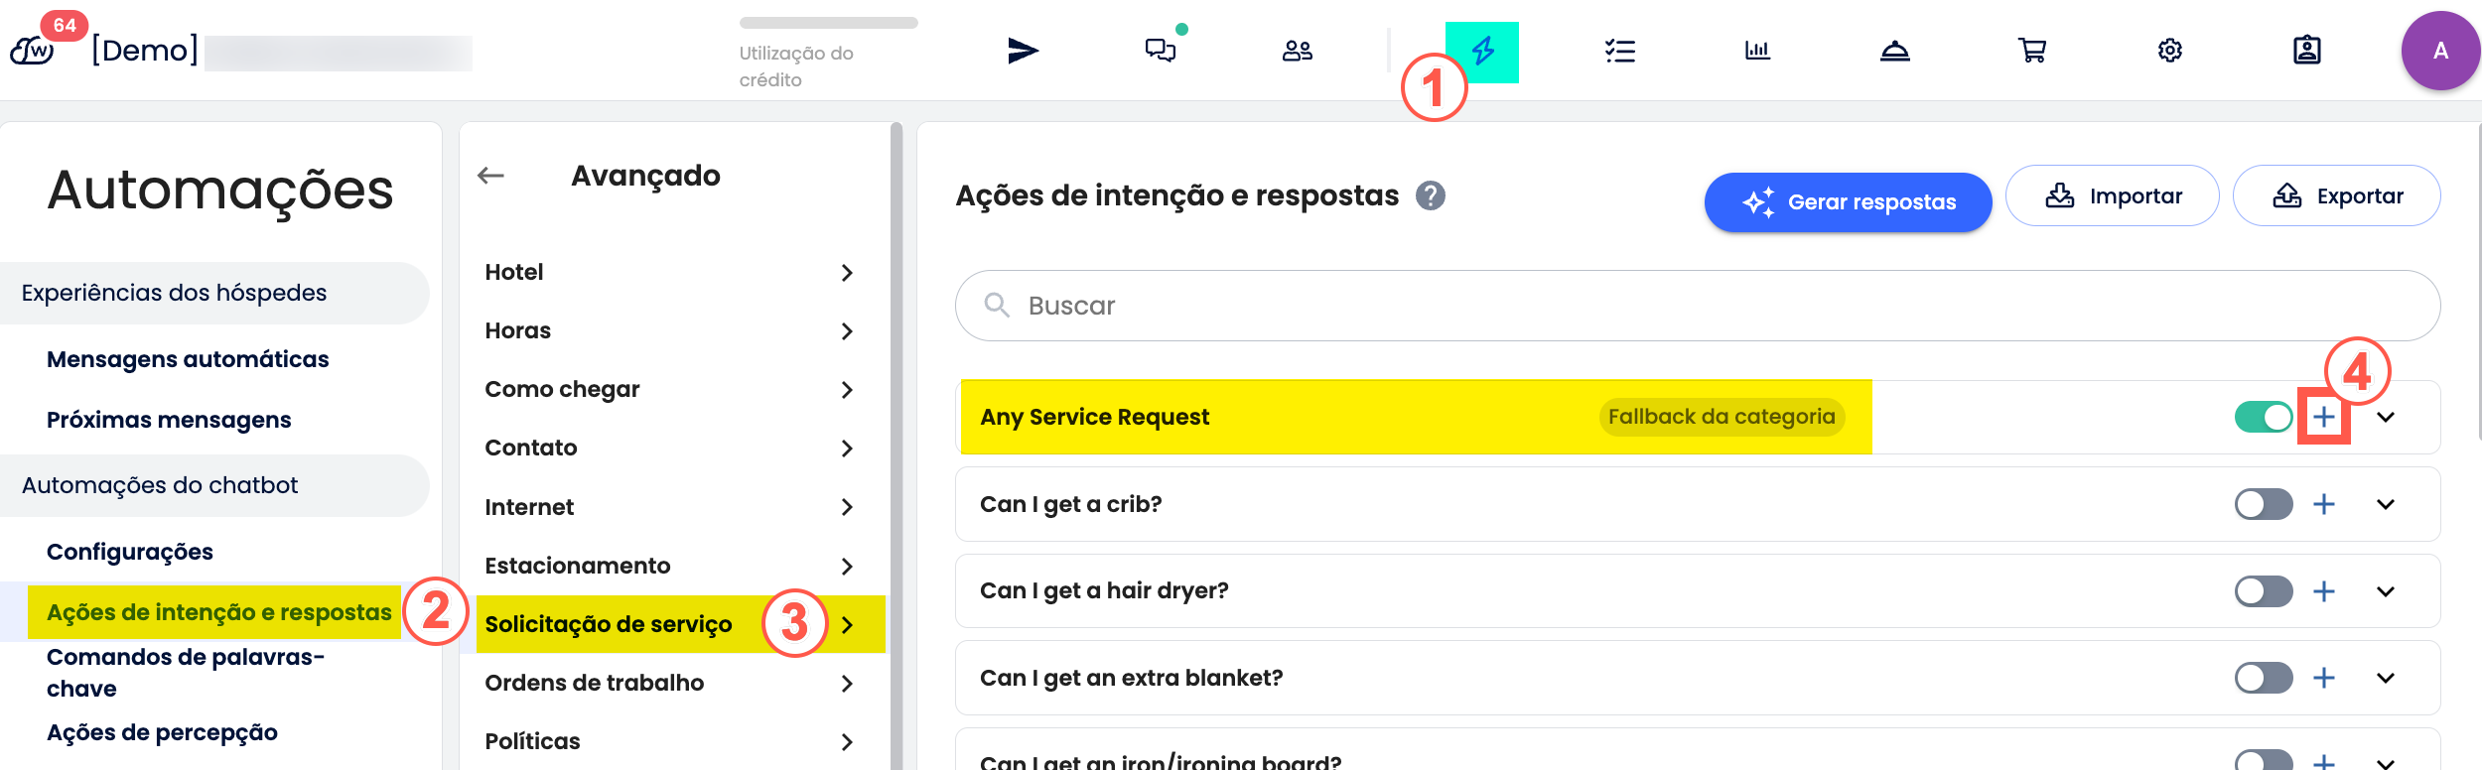The image size is (2482, 770).
Task: Expand the 'Can I get an extra blanket?' row
Action: coord(2386,679)
